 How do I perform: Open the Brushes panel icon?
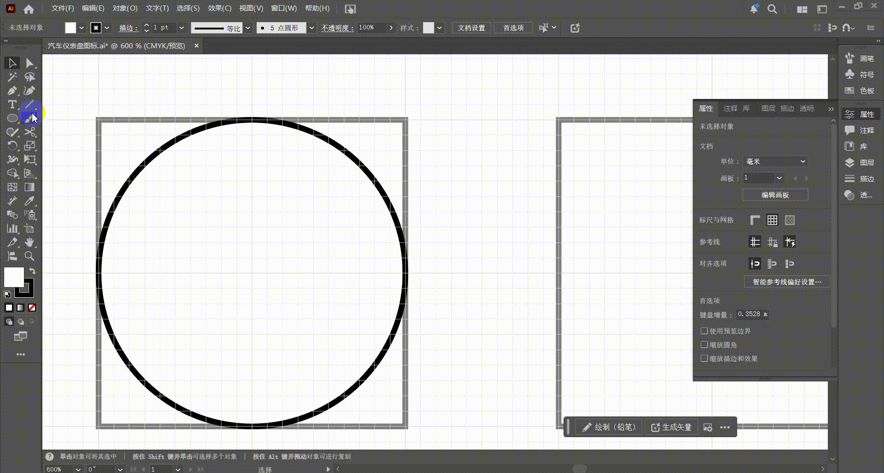pos(850,58)
